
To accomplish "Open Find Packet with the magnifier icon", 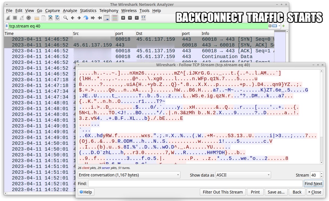I will (x=66, y=18).
